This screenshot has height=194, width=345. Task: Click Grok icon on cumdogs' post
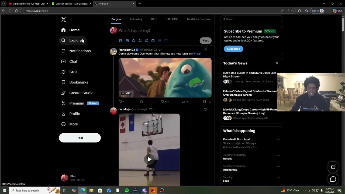coord(205,109)
